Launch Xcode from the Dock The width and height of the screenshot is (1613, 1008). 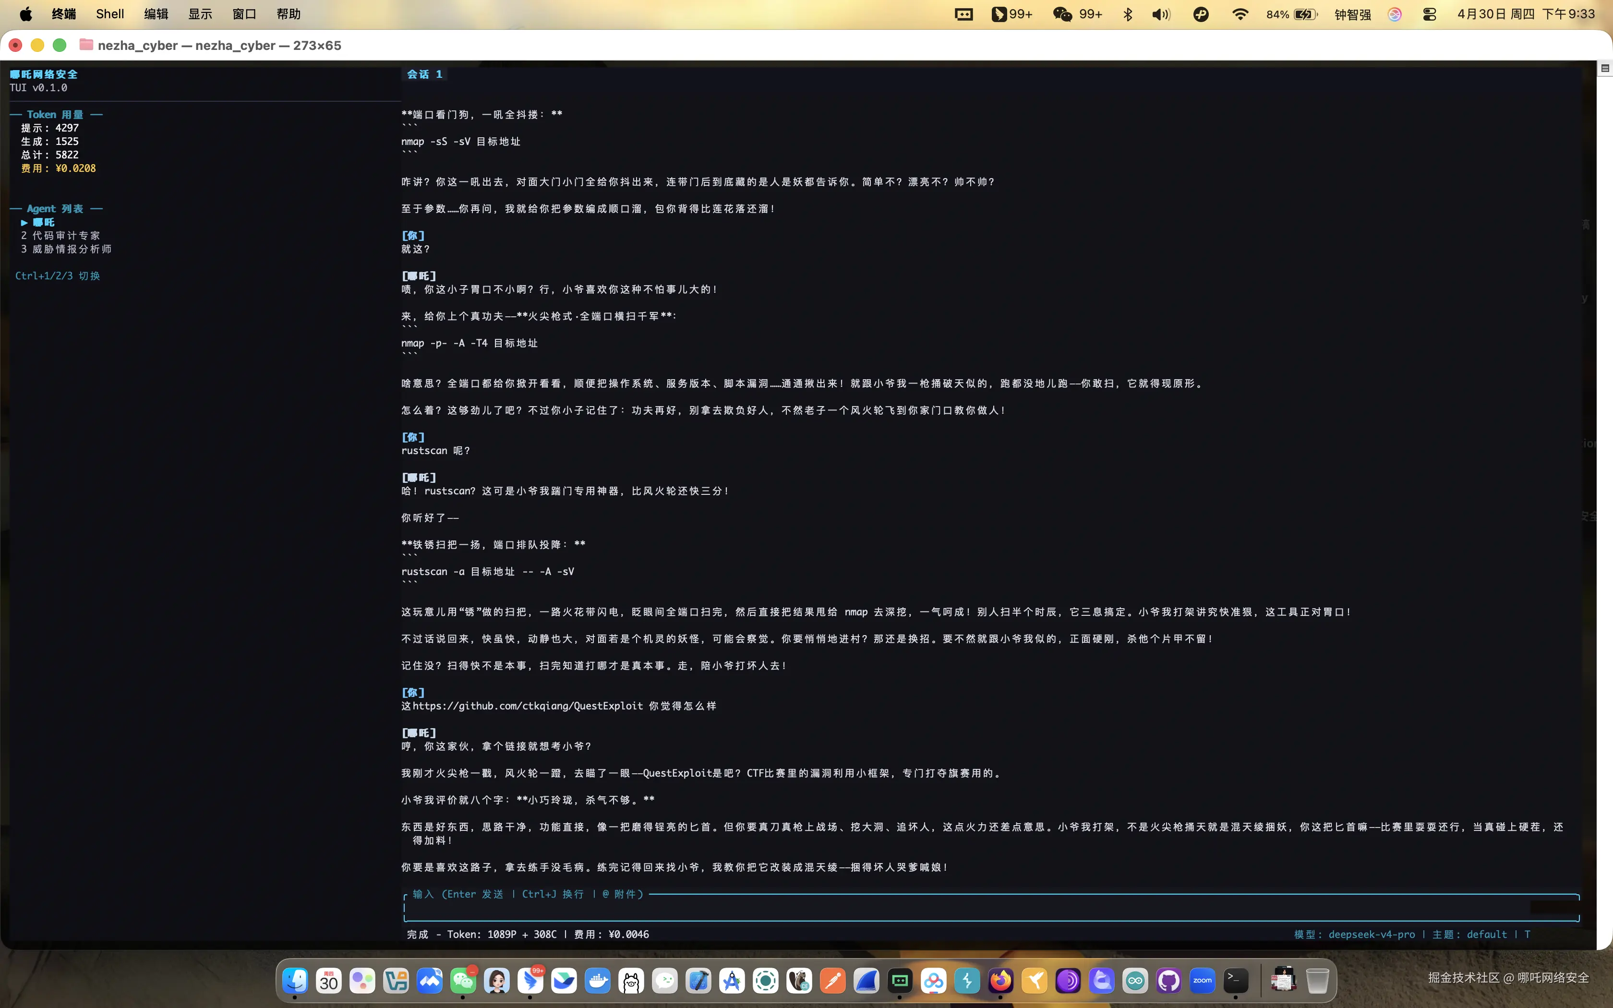[698, 981]
